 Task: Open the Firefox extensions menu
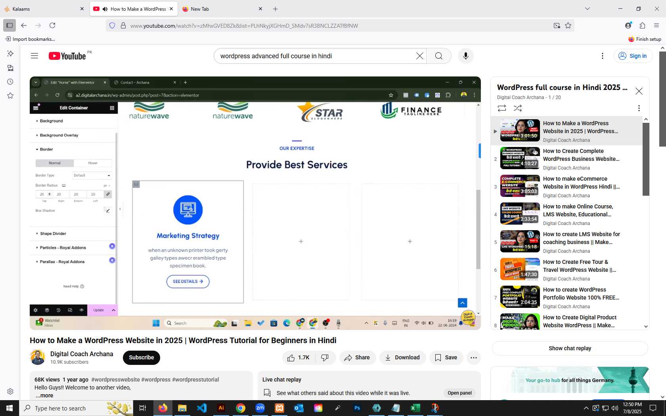click(x=642, y=25)
